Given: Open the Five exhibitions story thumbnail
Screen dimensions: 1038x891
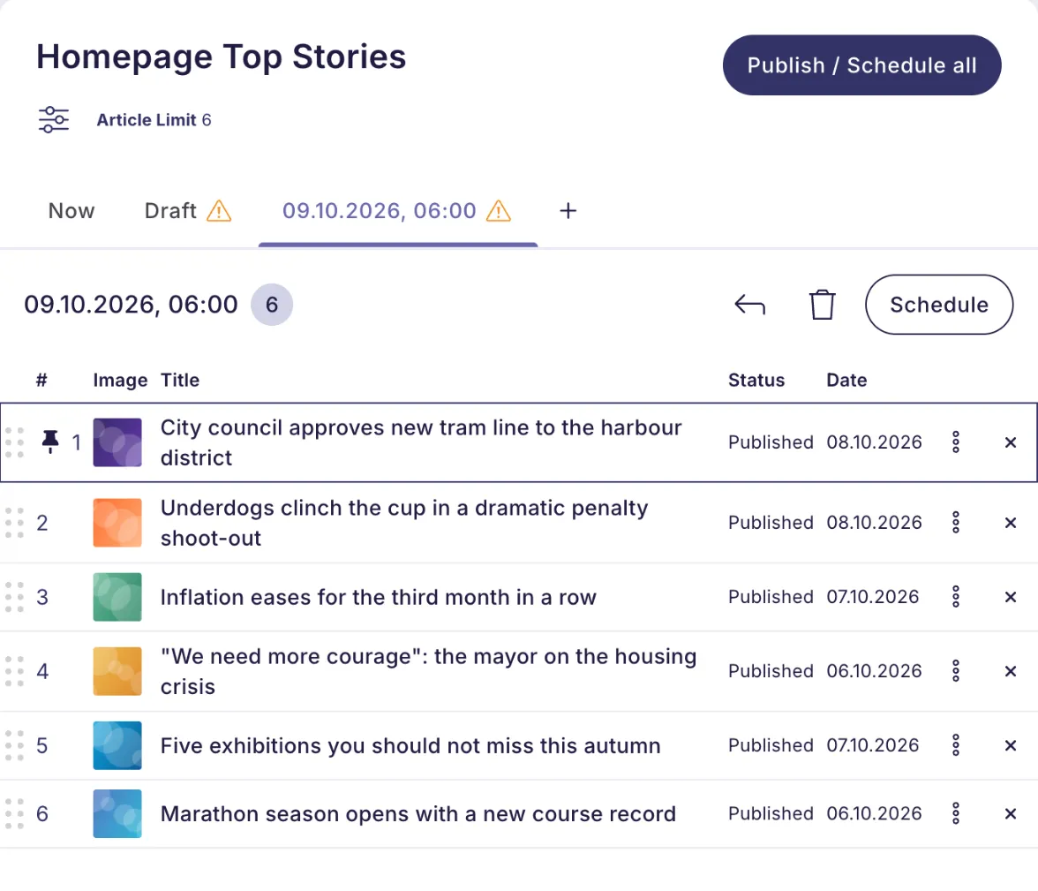Looking at the screenshot, I should coord(117,745).
